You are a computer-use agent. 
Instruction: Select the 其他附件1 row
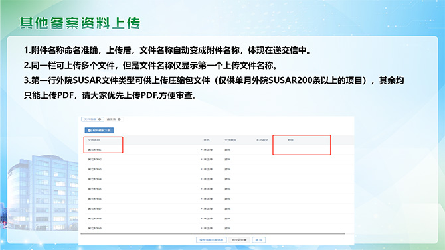pos(219,150)
